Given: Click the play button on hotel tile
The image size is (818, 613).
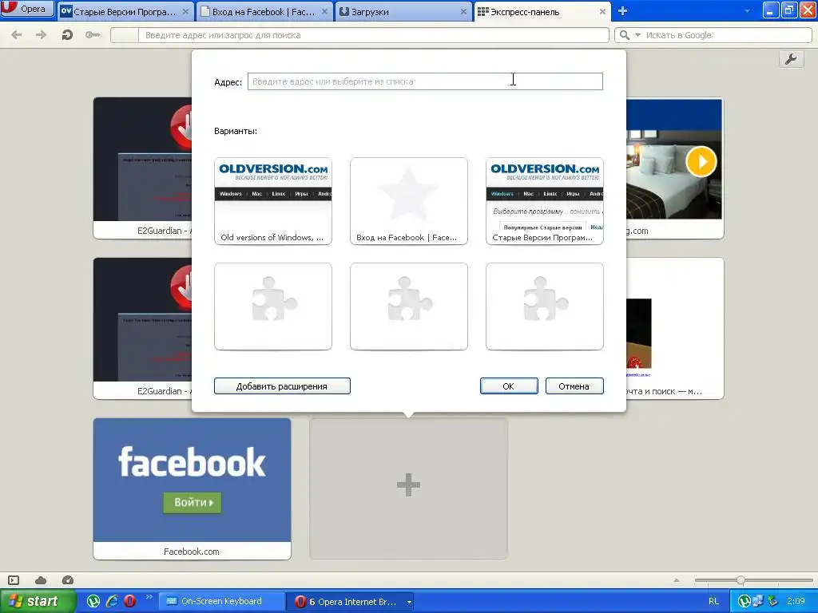Looking at the screenshot, I should [701, 161].
